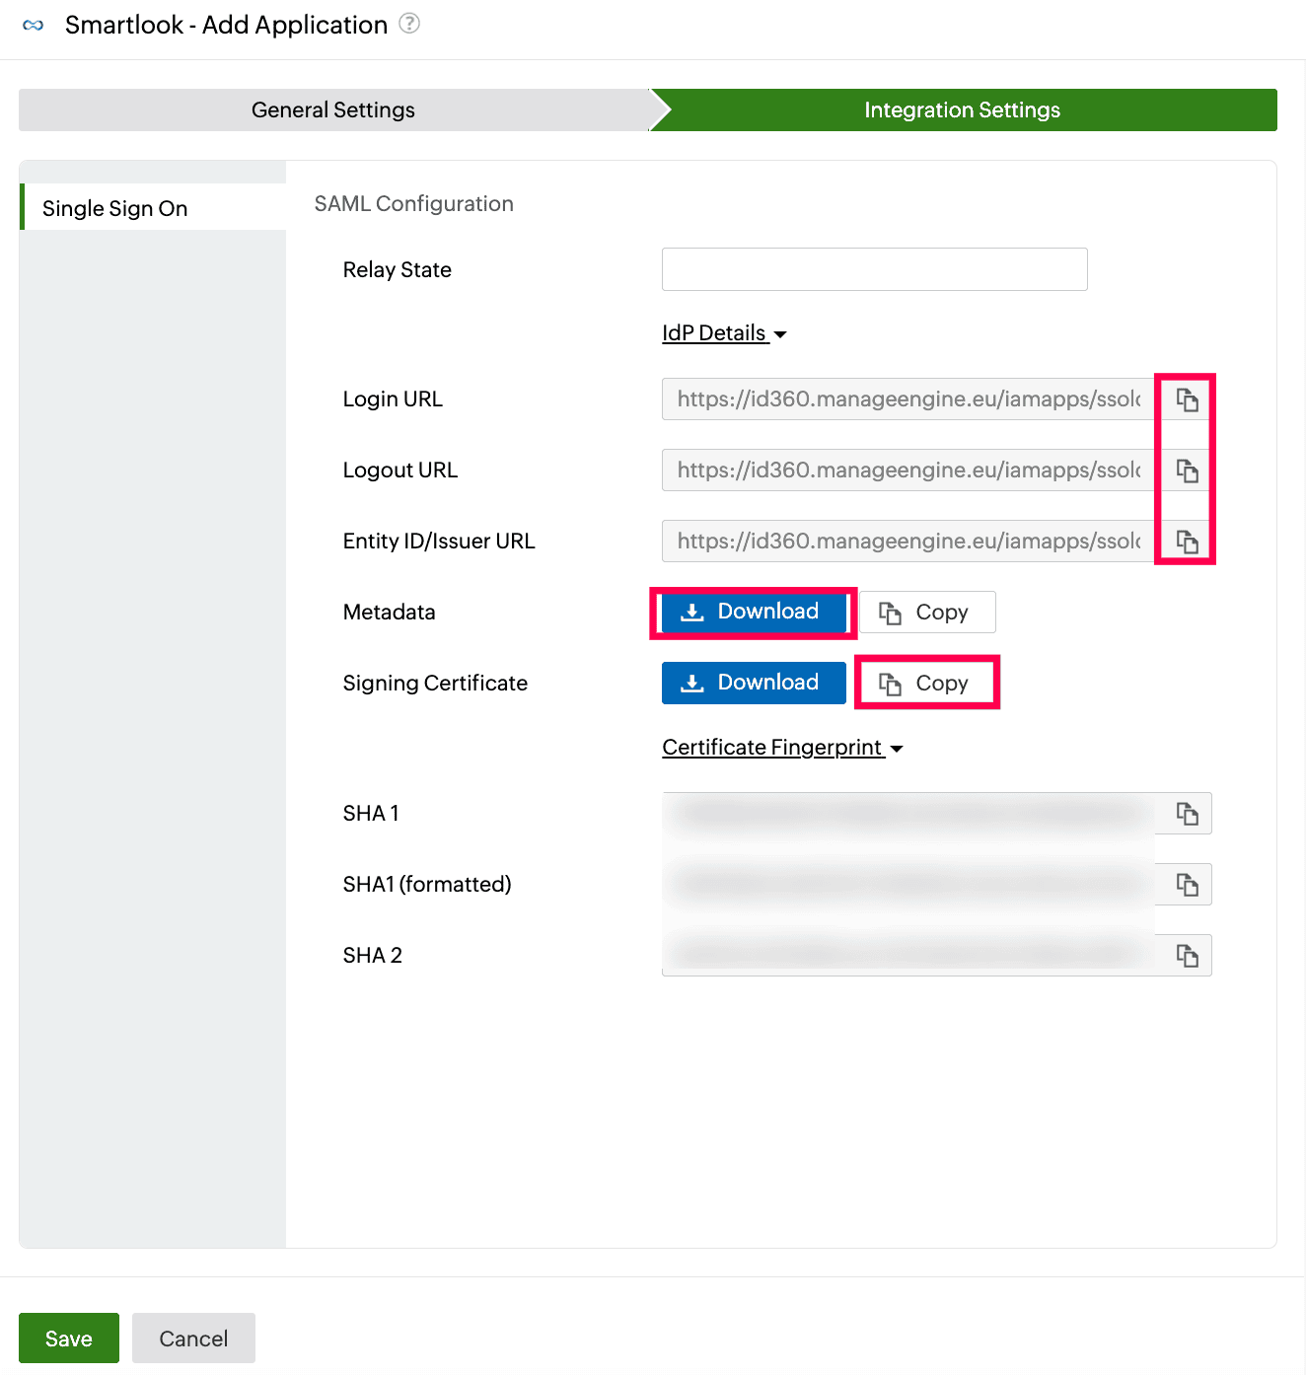Select the Integration Settings tab
Screen dimensions: 1306x1375
click(x=962, y=109)
